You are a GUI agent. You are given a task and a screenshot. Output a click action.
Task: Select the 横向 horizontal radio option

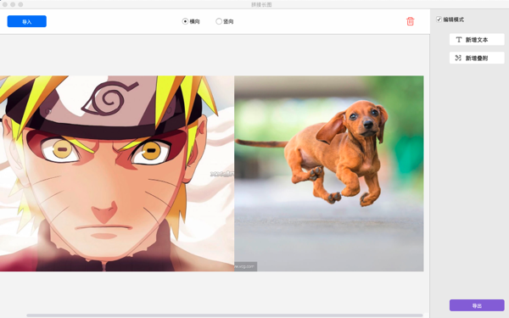click(185, 21)
